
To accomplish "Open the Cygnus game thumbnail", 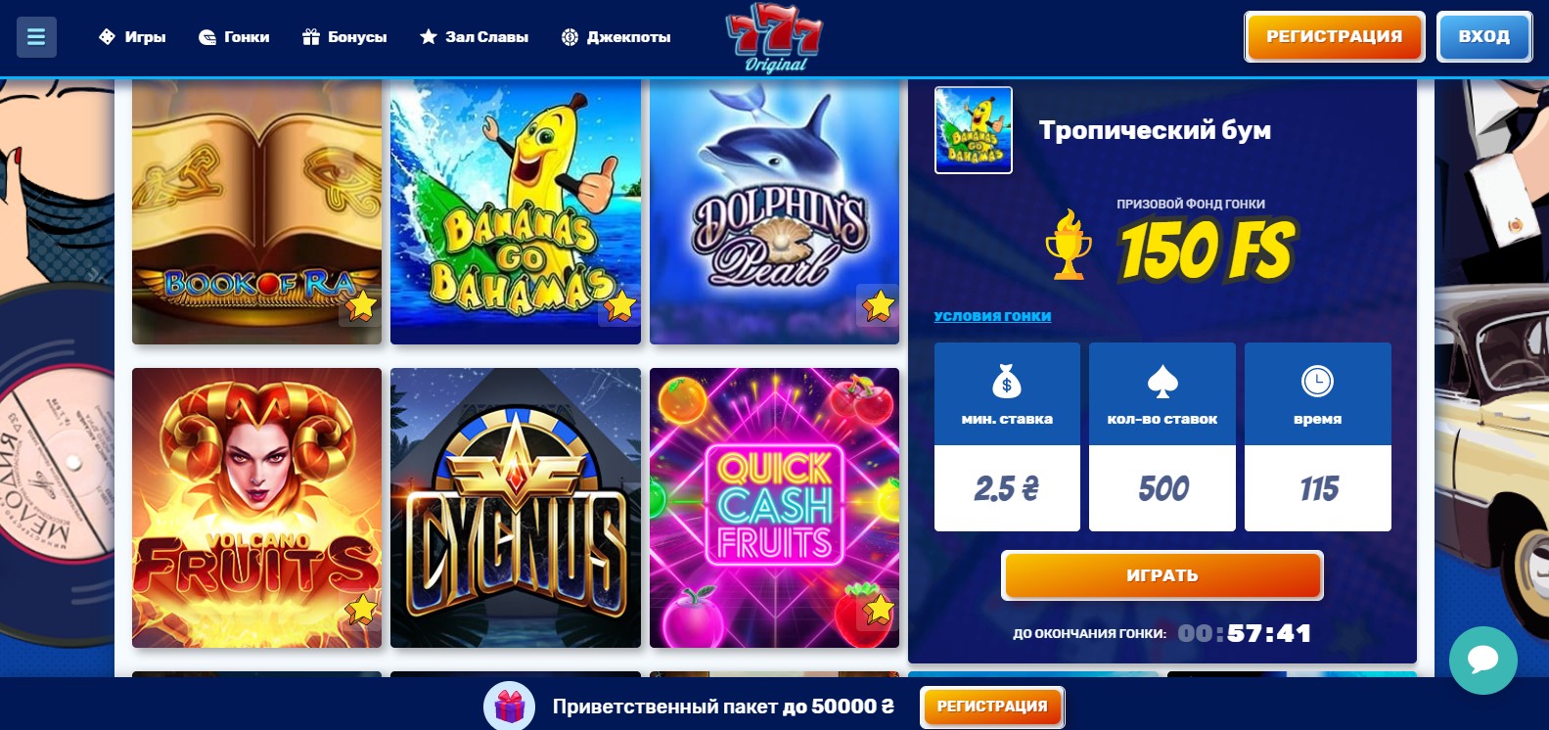I will [x=516, y=508].
